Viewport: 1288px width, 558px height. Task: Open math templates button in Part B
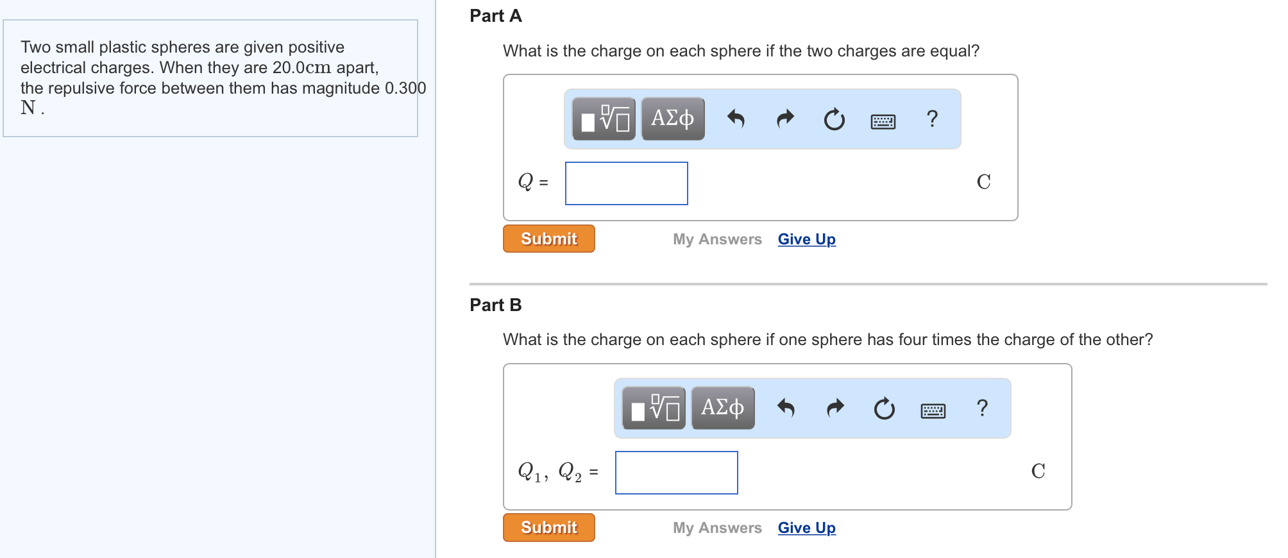click(654, 409)
